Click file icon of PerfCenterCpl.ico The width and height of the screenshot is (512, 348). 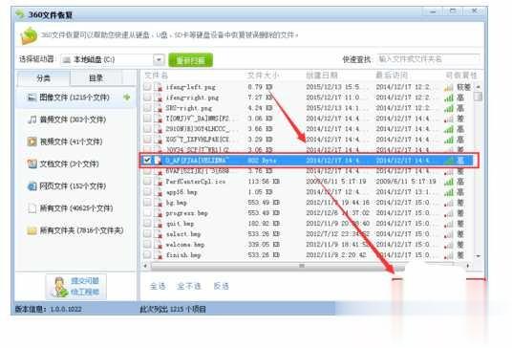tap(159, 182)
